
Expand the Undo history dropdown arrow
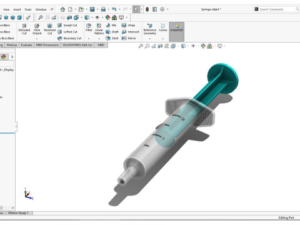(119, 9)
